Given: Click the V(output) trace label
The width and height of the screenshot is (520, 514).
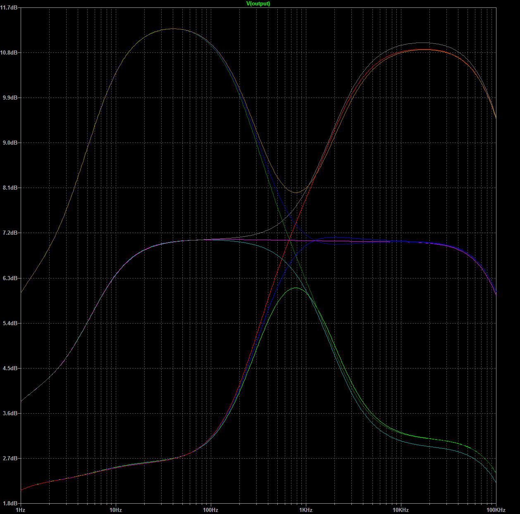Looking at the screenshot, I should pyautogui.click(x=258, y=4).
